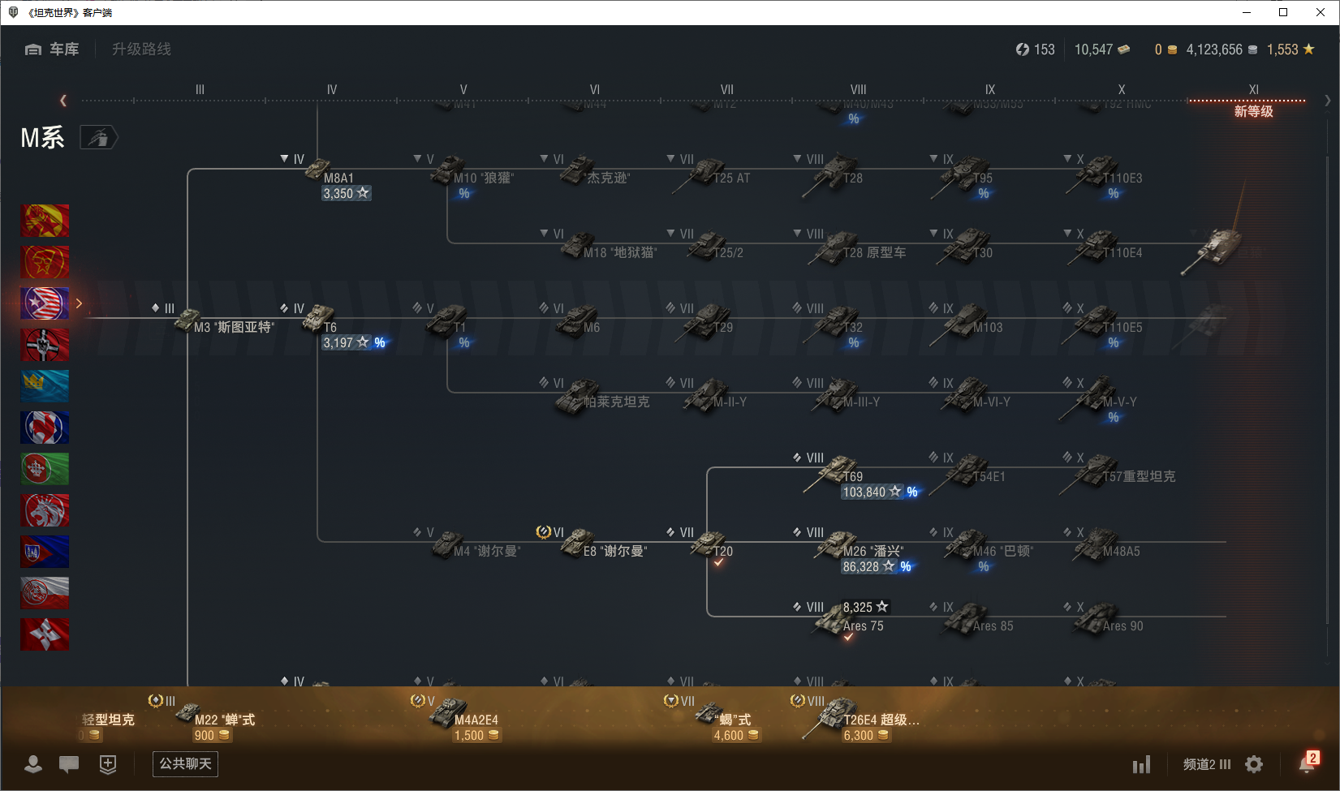Image resolution: width=1340 pixels, height=791 pixels.
Task: Open the 10,547 gold balance
Action: (1101, 49)
